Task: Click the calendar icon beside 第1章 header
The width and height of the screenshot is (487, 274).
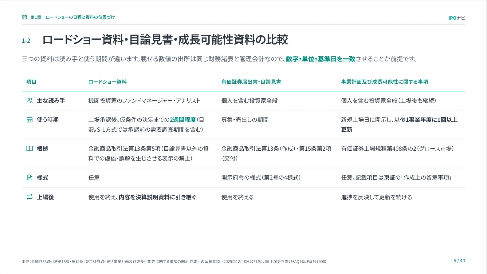Action: tap(25, 17)
